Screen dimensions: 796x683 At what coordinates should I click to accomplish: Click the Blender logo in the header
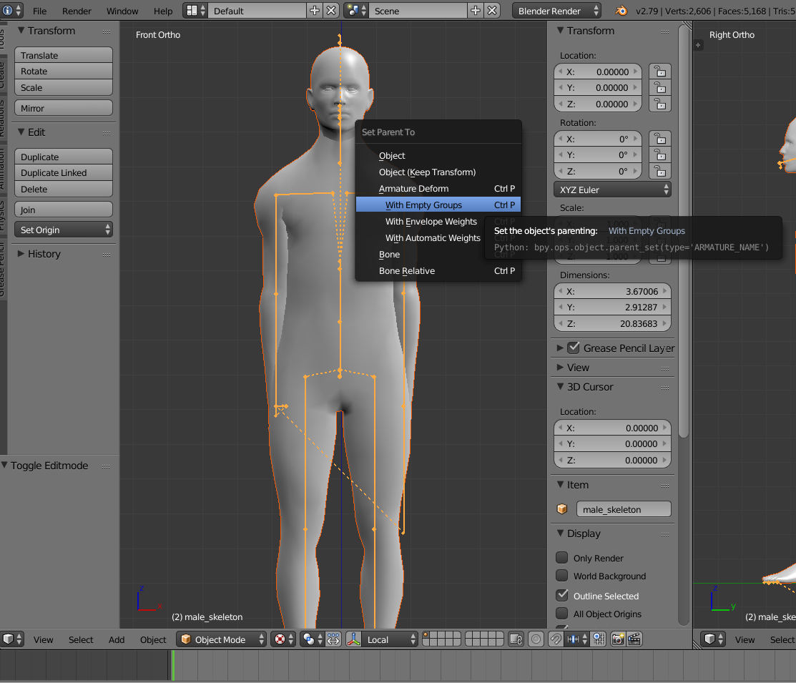coord(621,11)
